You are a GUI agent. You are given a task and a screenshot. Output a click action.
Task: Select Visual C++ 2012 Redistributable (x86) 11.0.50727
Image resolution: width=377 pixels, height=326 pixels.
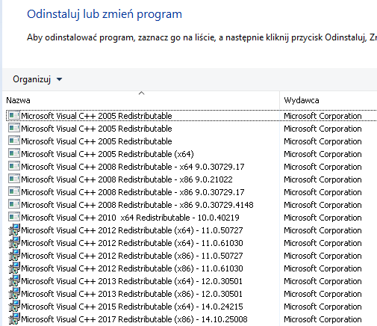[x=132, y=256]
